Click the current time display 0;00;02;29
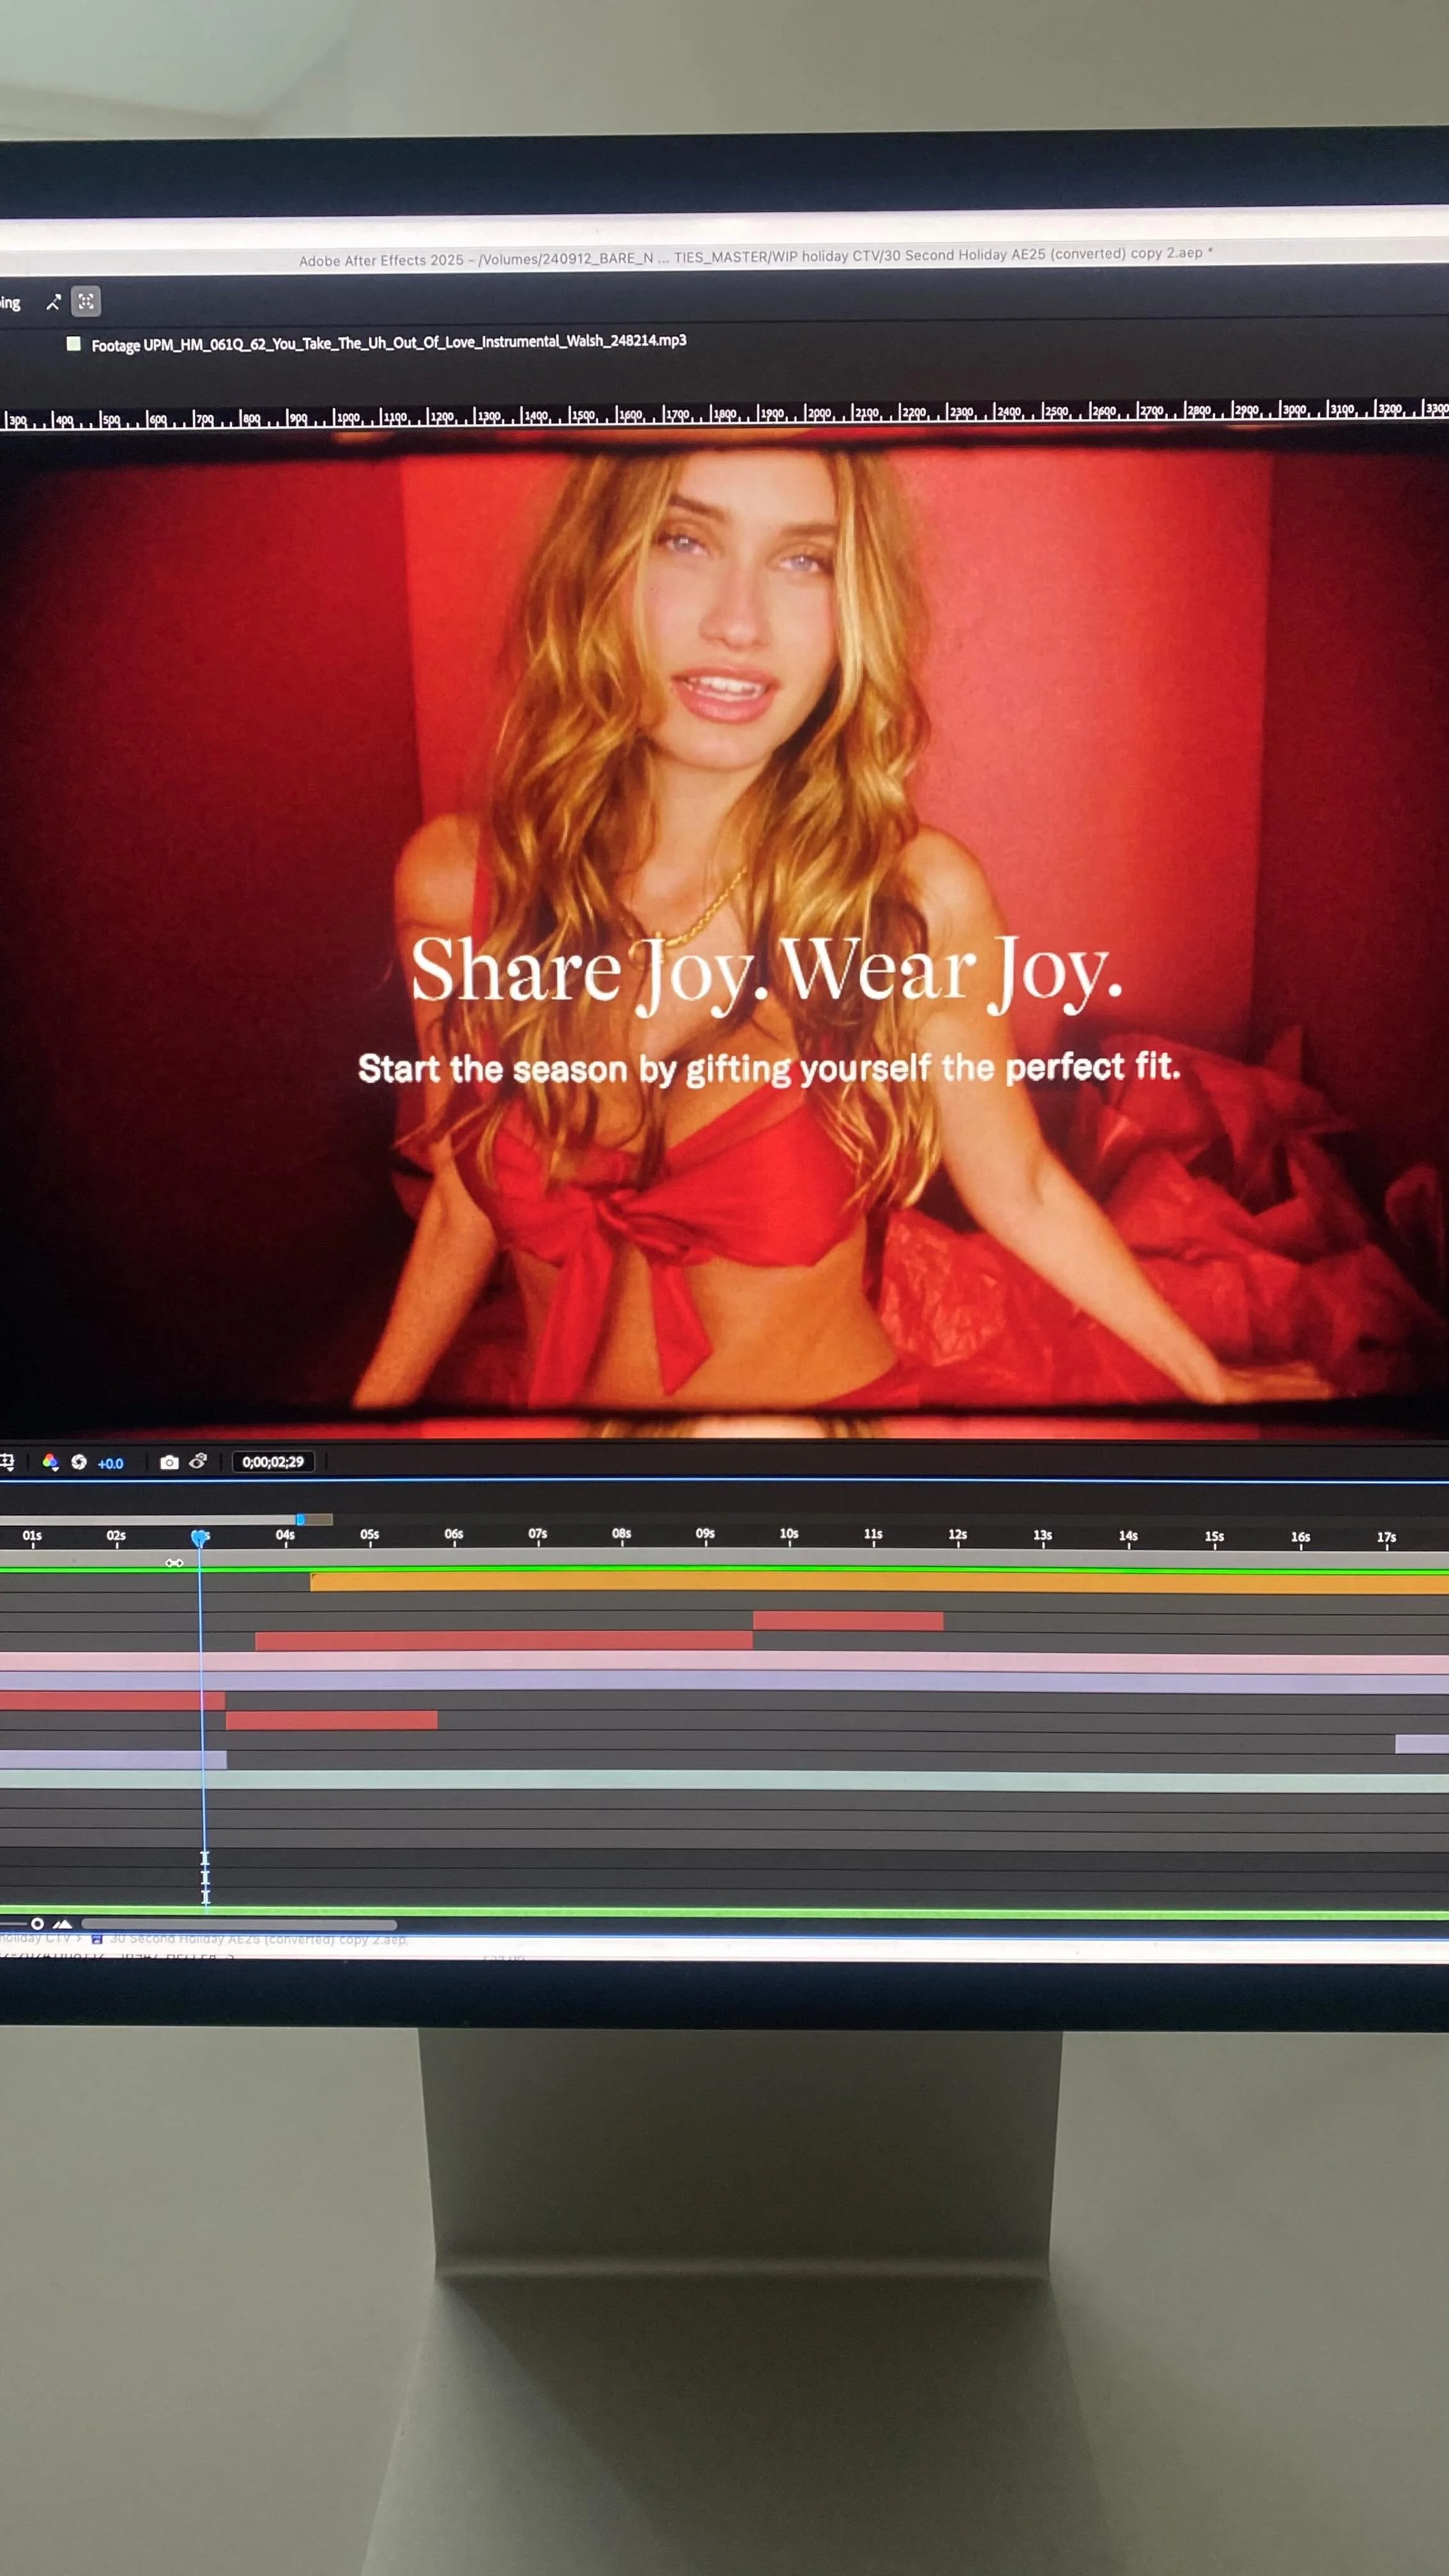Screen dimensions: 1449x2576 (x=273, y=1462)
